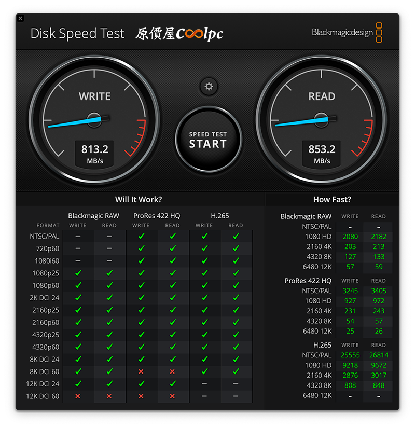Click the 12K DCI 60 format row label
Viewport: 415px width, 428px height.
(x=43, y=396)
